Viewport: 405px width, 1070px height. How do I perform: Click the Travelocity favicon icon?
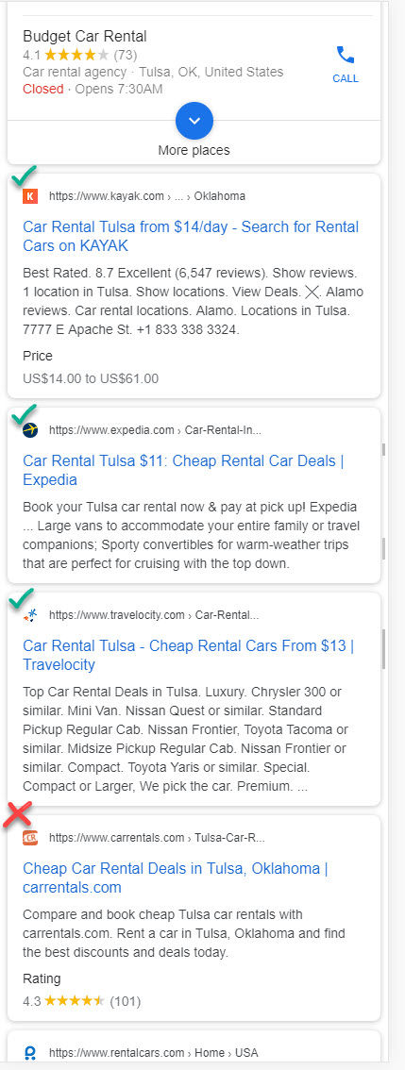pyautogui.click(x=30, y=615)
